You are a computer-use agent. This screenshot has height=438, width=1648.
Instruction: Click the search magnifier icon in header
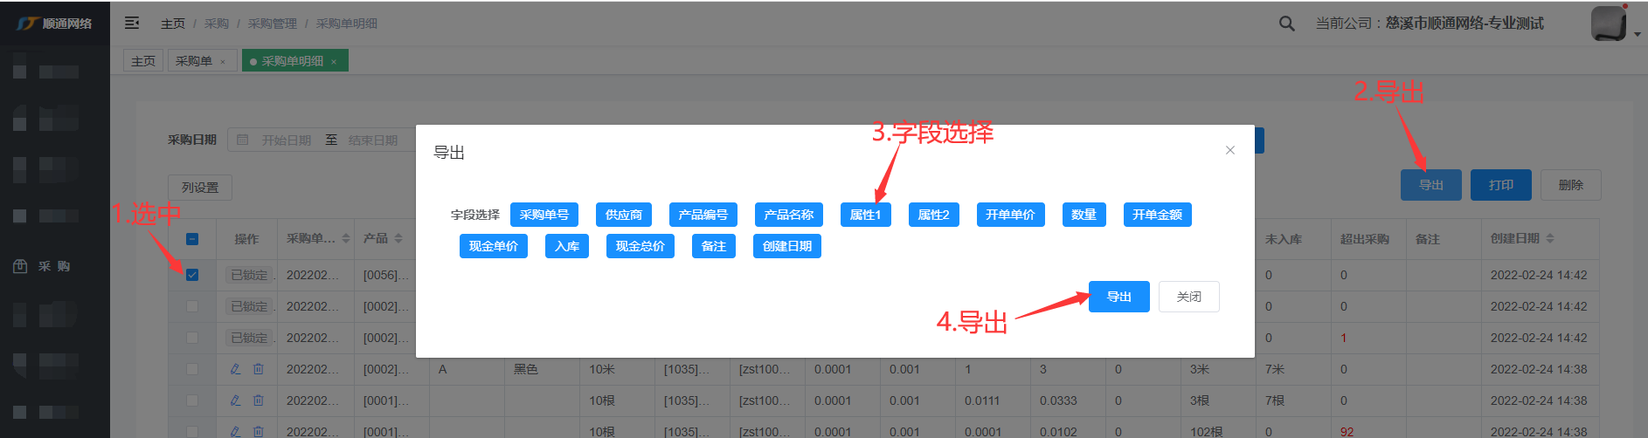pyautogui.click(x=1286, y=24)
